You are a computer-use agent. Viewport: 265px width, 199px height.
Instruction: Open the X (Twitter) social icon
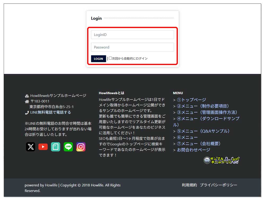pyautogui.click(x=30, y=147)
